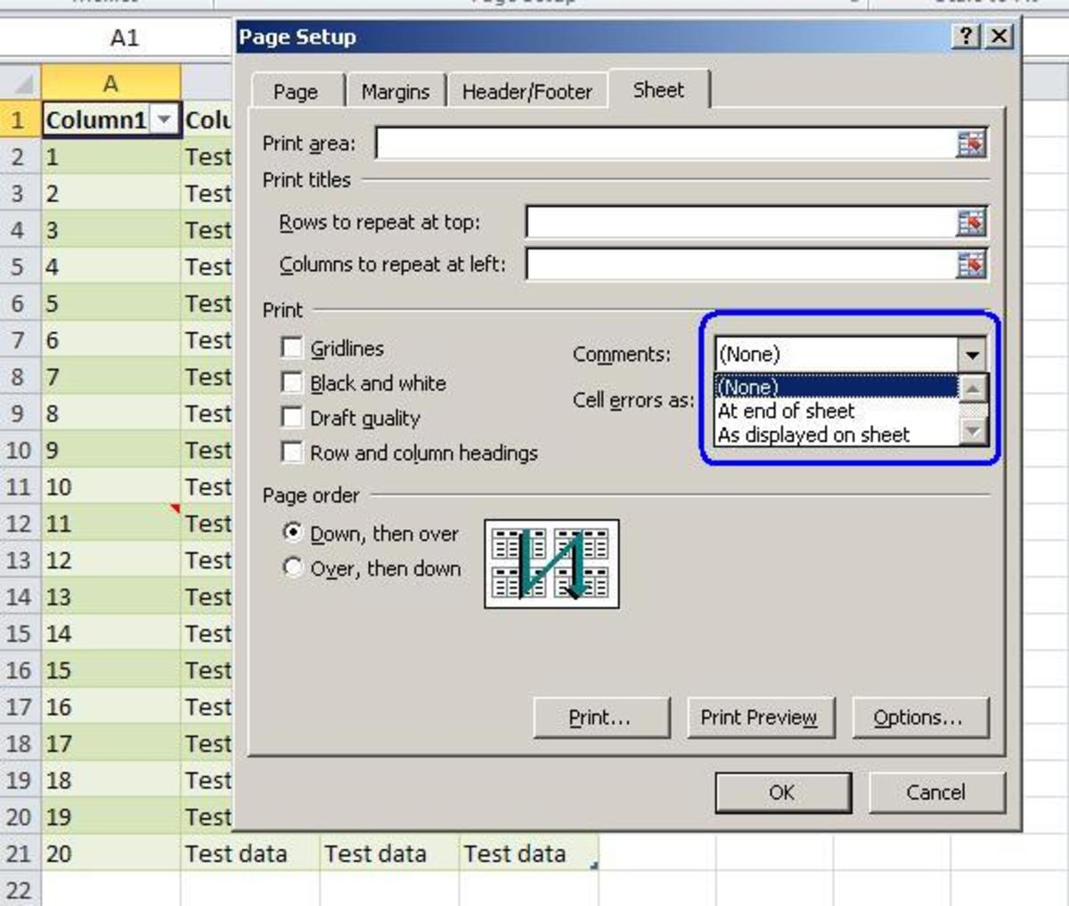Check Black and white printing
Image resolution: width=1069 pixels, height=906 pixels.
[x=292, y=383]
